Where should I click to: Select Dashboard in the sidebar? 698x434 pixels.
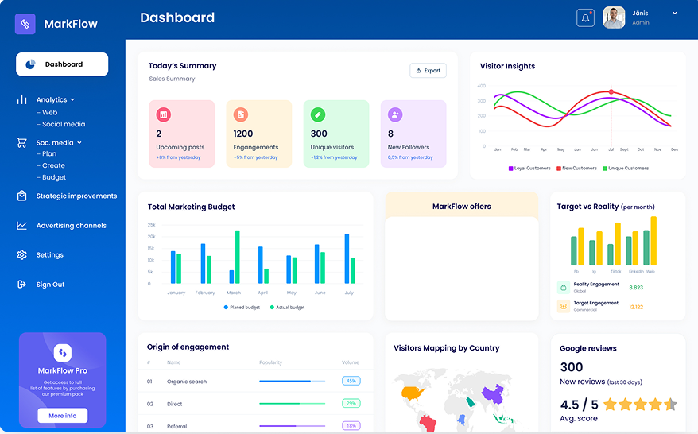pos(62,64)
